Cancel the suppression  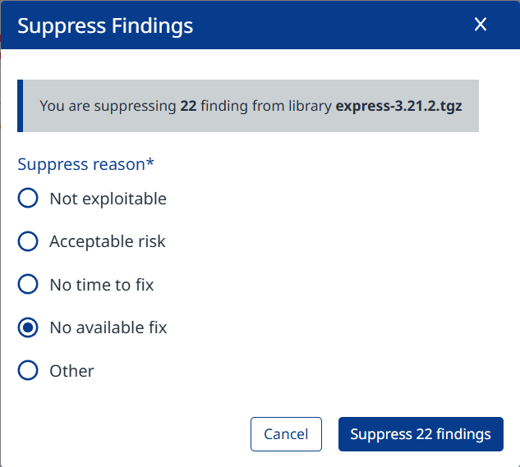click(286, 434)
